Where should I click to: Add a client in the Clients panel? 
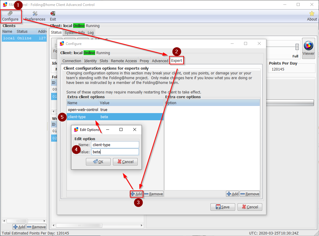tap(19, 227)
